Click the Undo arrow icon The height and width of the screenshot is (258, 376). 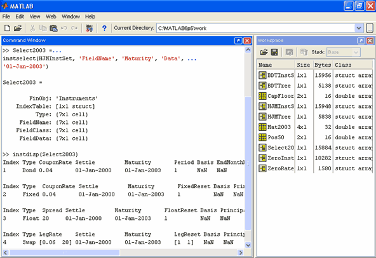click(x=64, y=28)
